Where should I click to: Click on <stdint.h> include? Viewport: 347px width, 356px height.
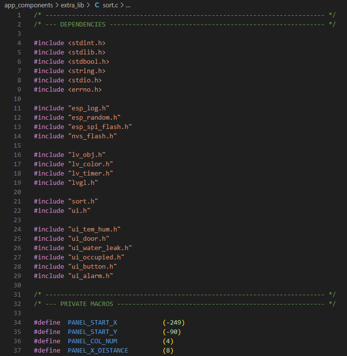[x=87, y=43]
